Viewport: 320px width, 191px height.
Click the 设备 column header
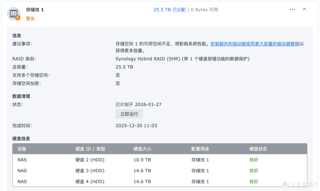tap(22, 149)
